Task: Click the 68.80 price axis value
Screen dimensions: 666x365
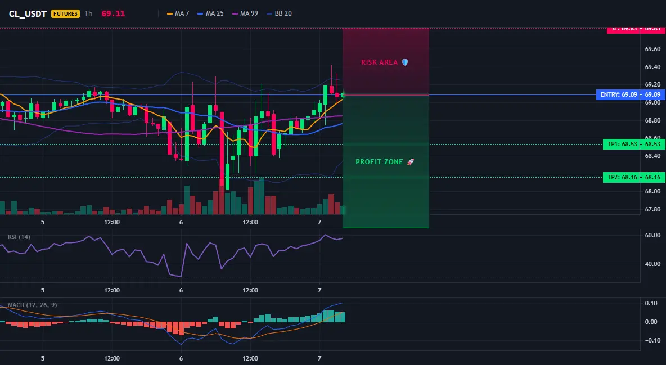Action: coord(652,120)
